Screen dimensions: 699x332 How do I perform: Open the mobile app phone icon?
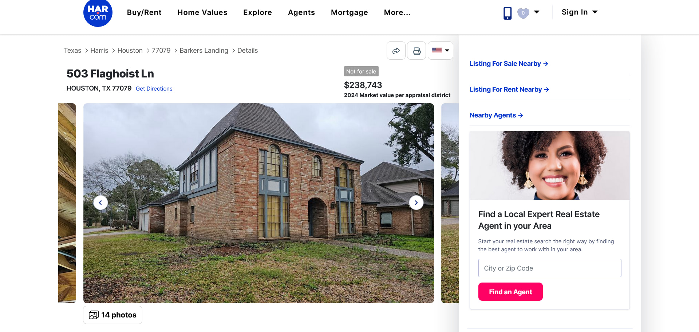click(x=507, y=13)
